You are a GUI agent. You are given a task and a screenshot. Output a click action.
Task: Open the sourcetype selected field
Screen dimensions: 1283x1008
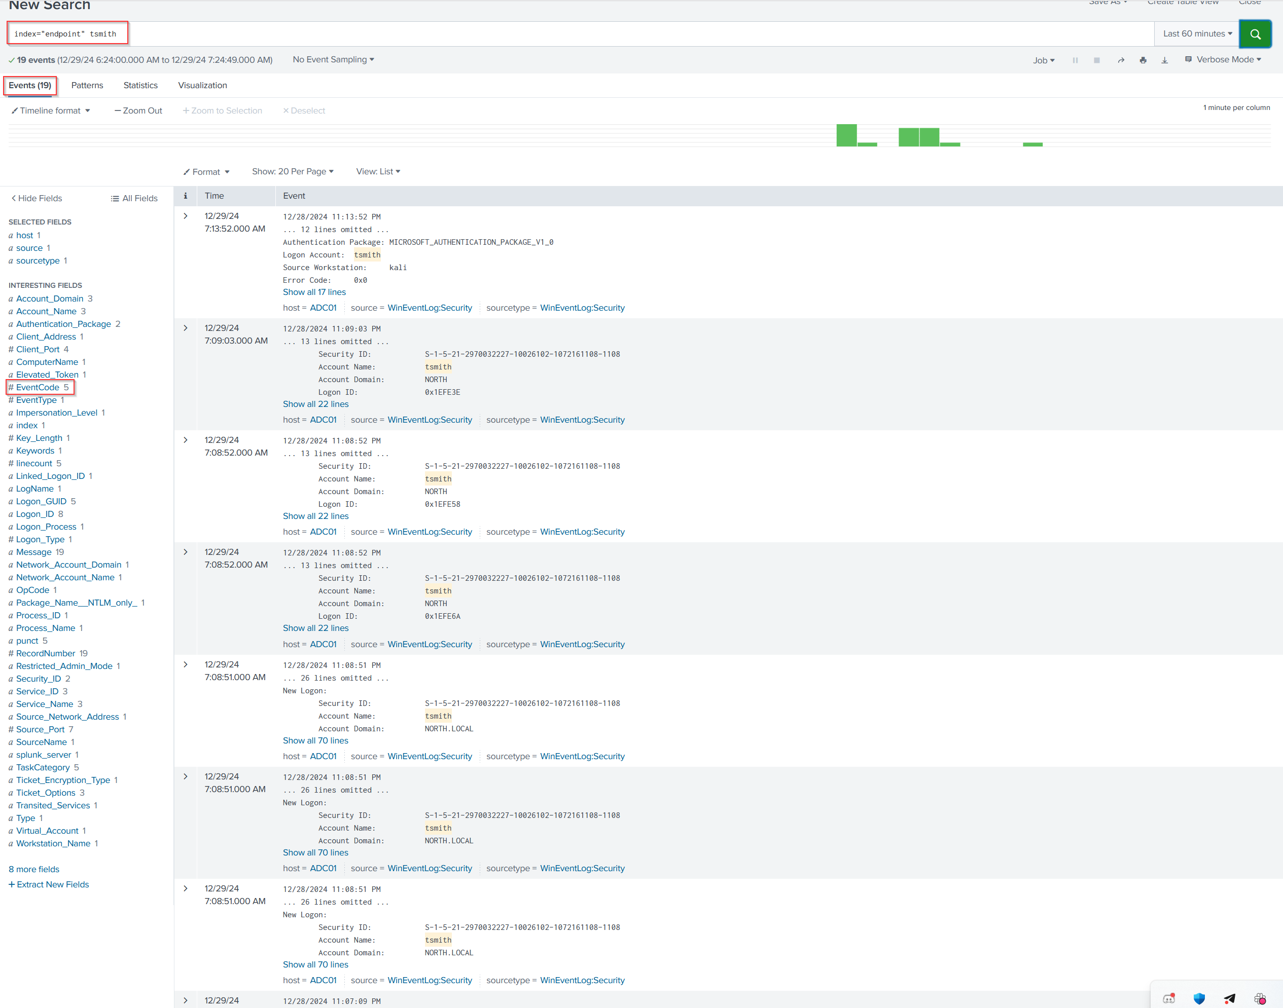coord(38,261)
